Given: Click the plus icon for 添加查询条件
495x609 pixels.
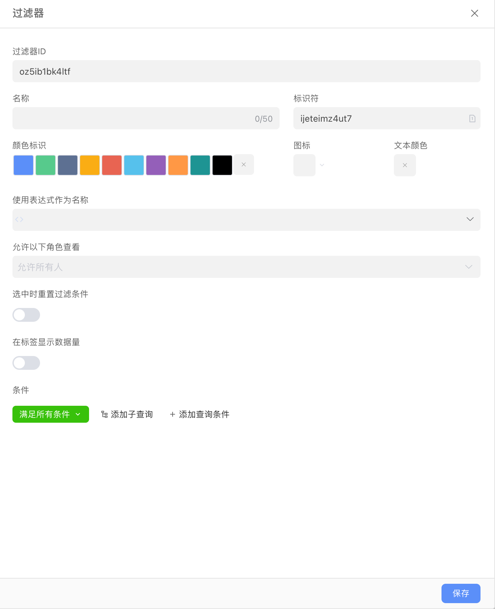Looking at the screenshot, I should click(173, 414).
